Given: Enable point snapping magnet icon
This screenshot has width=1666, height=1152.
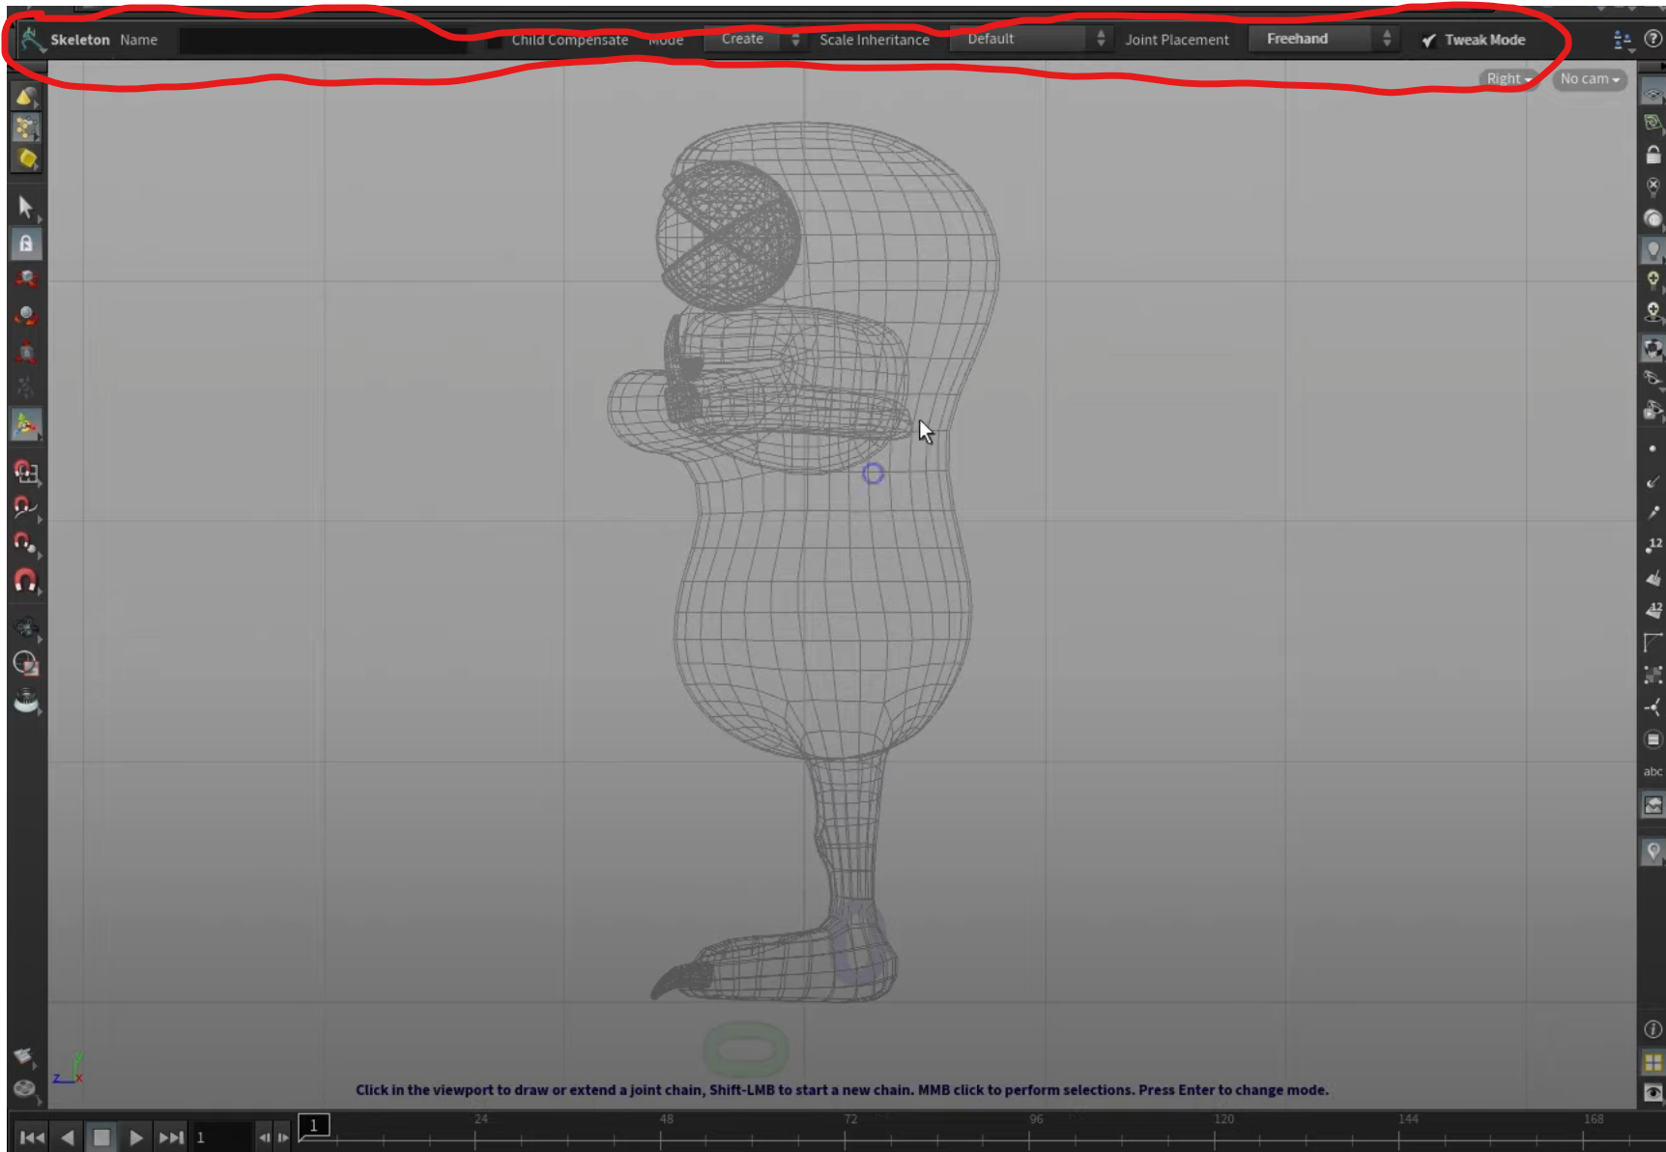Looking at the screenshot, I should [26, 543].
